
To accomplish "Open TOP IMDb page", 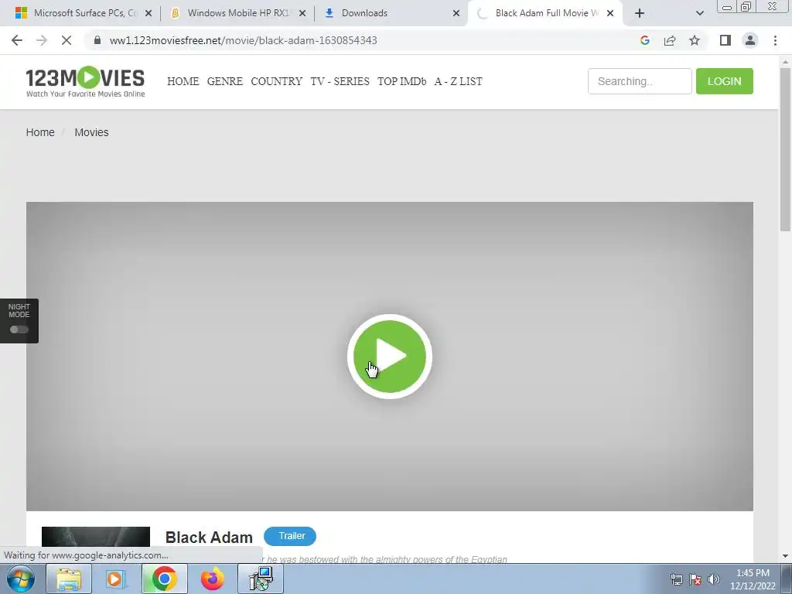I will pos(401,81).
